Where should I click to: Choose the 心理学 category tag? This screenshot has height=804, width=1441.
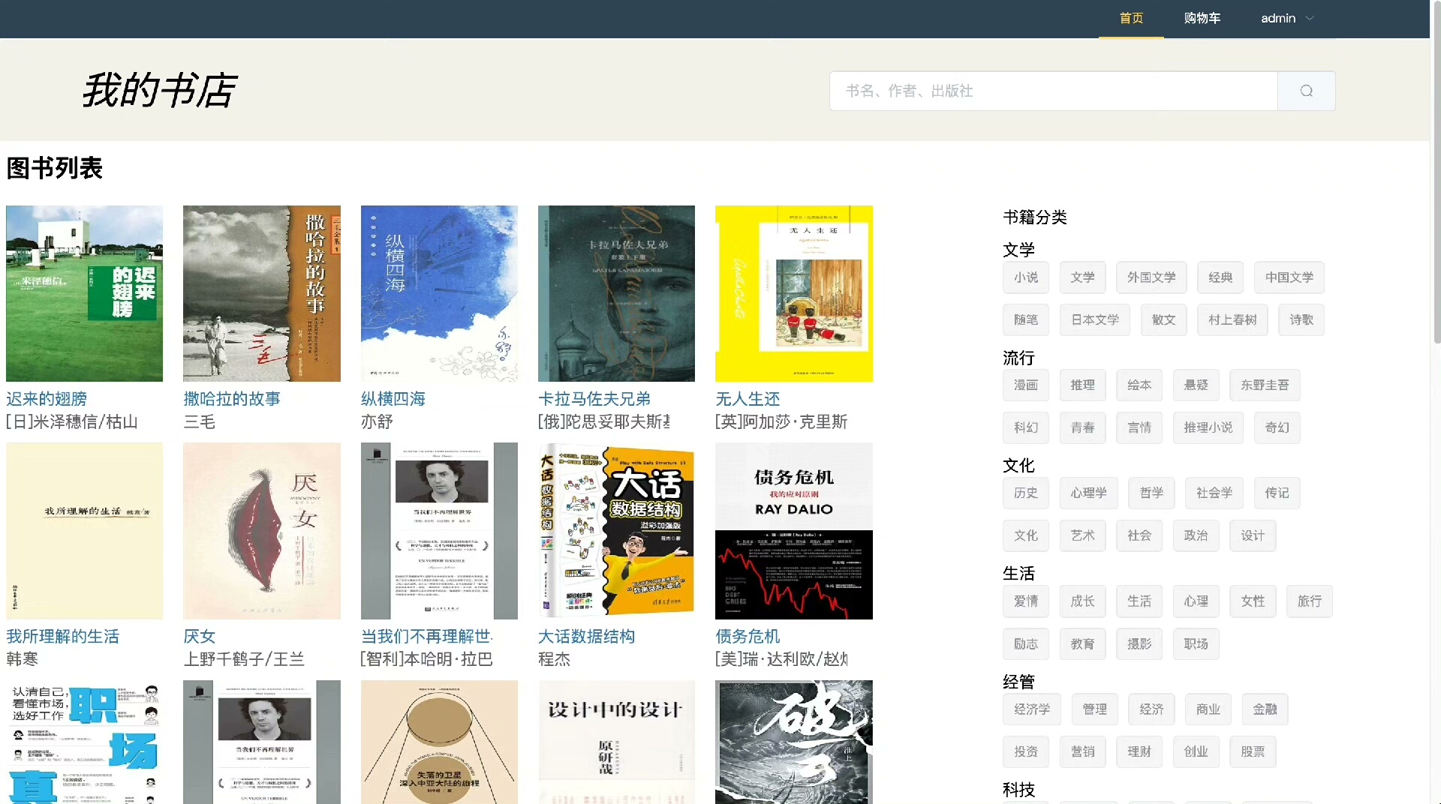pyautogui.click(x=1089, y=493)
